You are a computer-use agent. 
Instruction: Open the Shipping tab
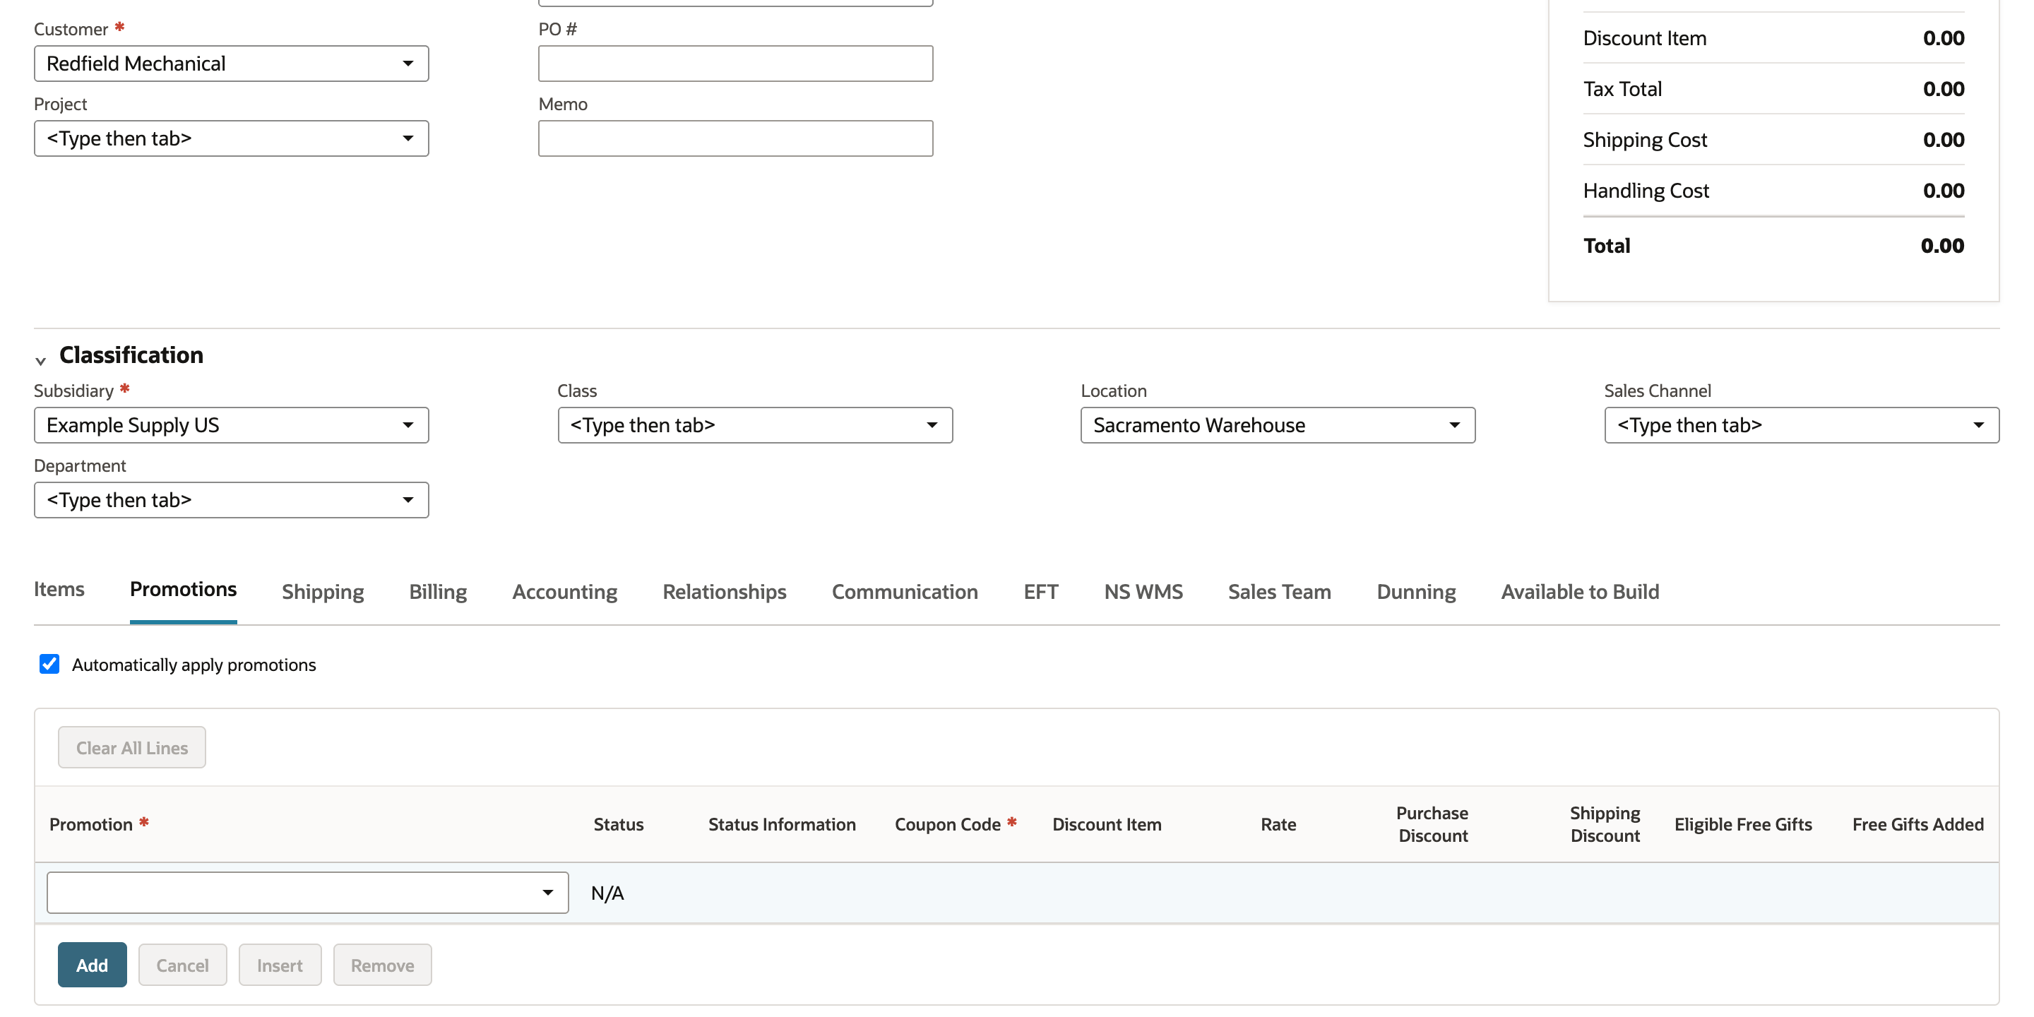pos(322,591)
